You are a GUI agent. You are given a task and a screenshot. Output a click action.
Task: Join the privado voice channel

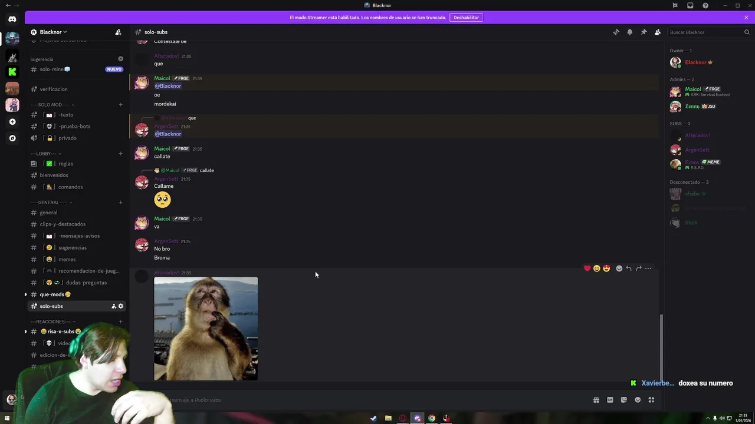[77, 138]
